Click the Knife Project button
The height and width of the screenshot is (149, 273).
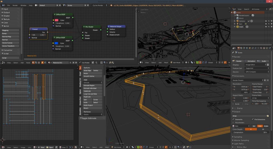[x=93, y=105]
